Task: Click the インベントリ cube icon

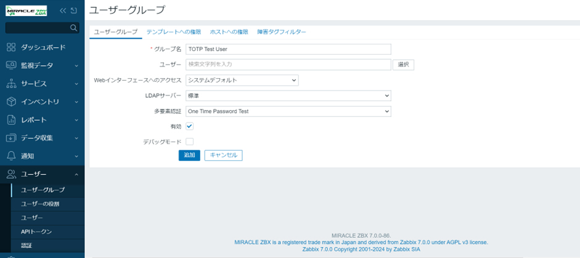Action: click(11, 102)
